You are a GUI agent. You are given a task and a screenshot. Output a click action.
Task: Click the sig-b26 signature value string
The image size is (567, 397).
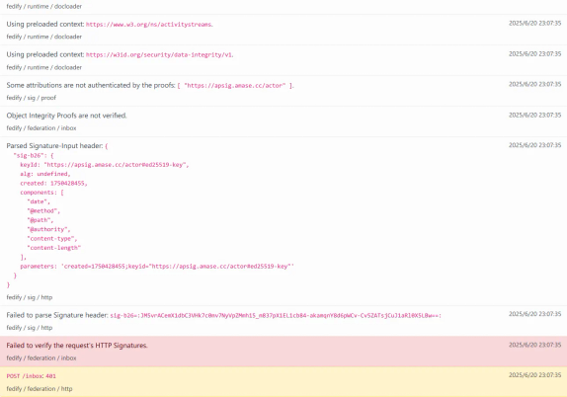click(276, 316)
